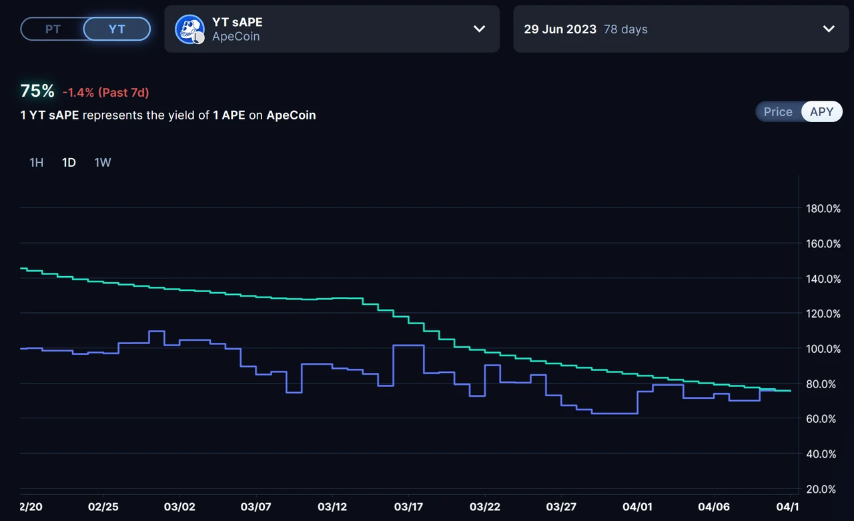Choose the 1D chart interval

click(x=69, y=162)
